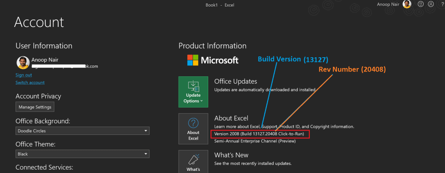The height and width of the screenshot is (173, 445).
Task: Click the What's New heading text
Action: (x=231, y=155)
